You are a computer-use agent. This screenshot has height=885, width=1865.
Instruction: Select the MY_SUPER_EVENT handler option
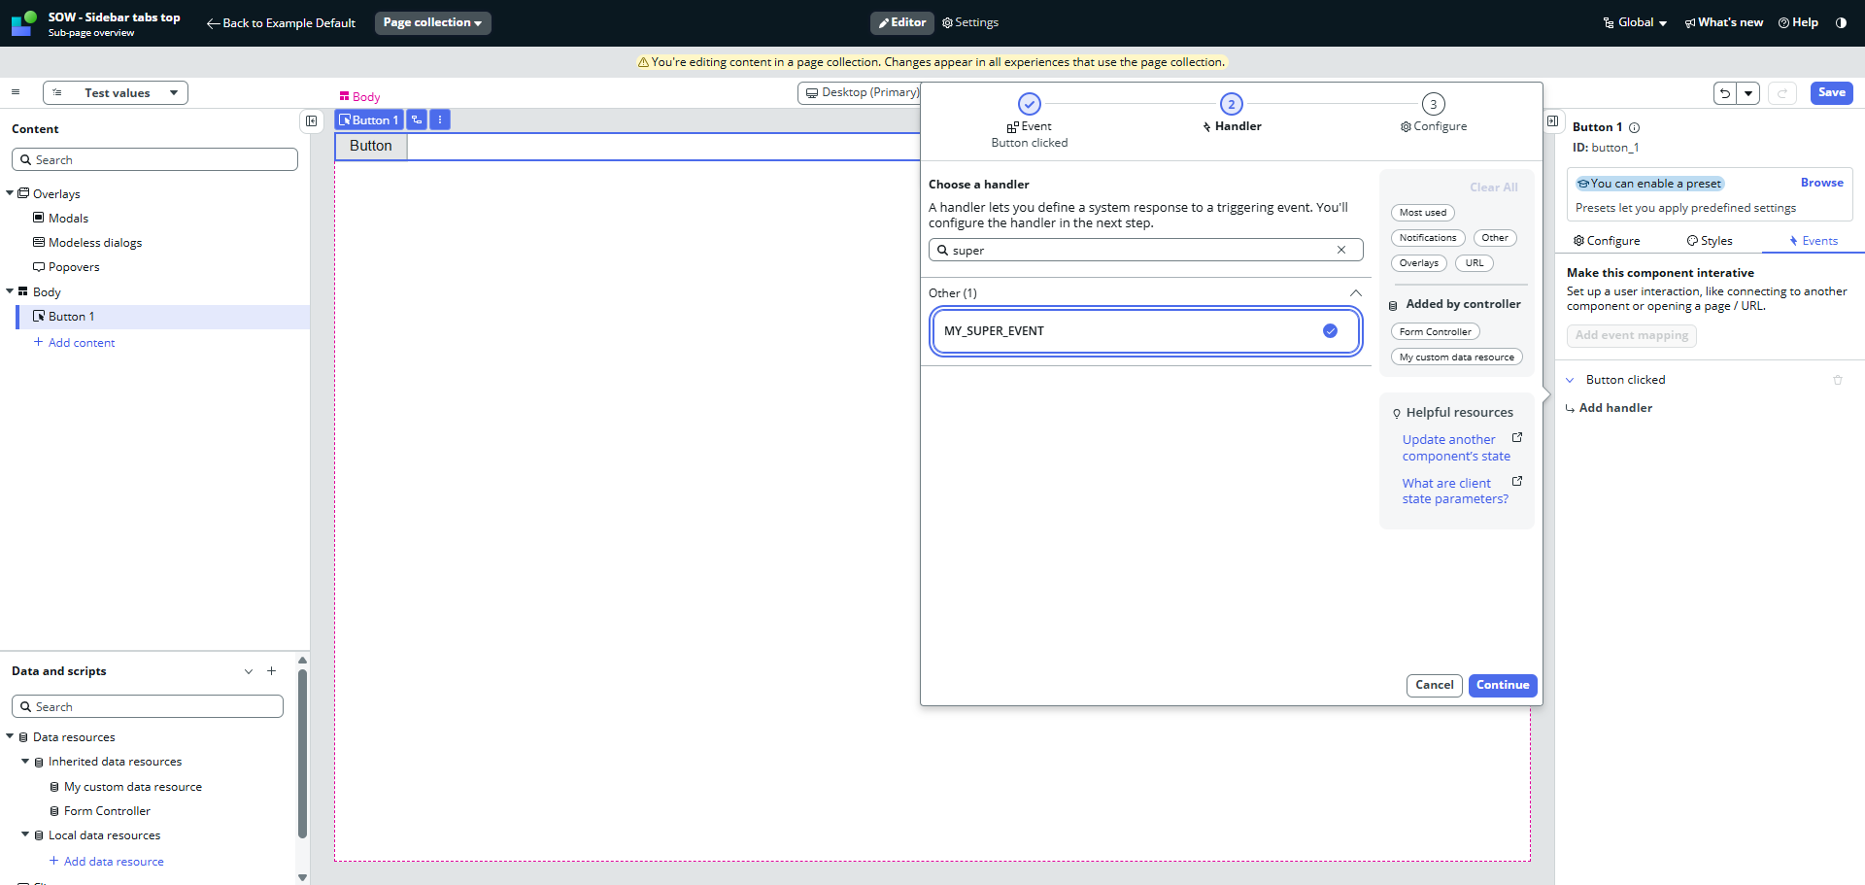point(1145,331)
